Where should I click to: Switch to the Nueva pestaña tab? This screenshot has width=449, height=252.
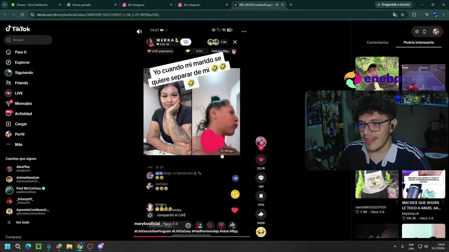click(x=92, y=5)
